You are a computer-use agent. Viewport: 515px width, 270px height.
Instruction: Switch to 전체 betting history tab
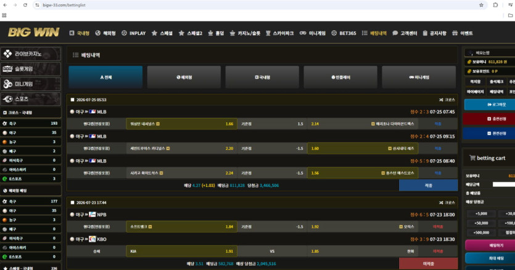point(105,77)
